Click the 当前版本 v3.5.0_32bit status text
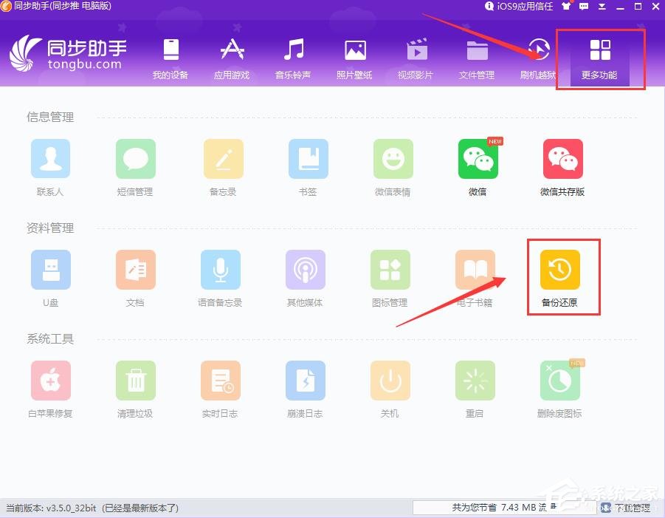 [92, 508]
